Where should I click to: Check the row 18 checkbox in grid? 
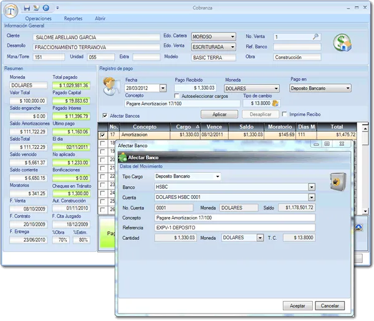[x=103, y=143]
